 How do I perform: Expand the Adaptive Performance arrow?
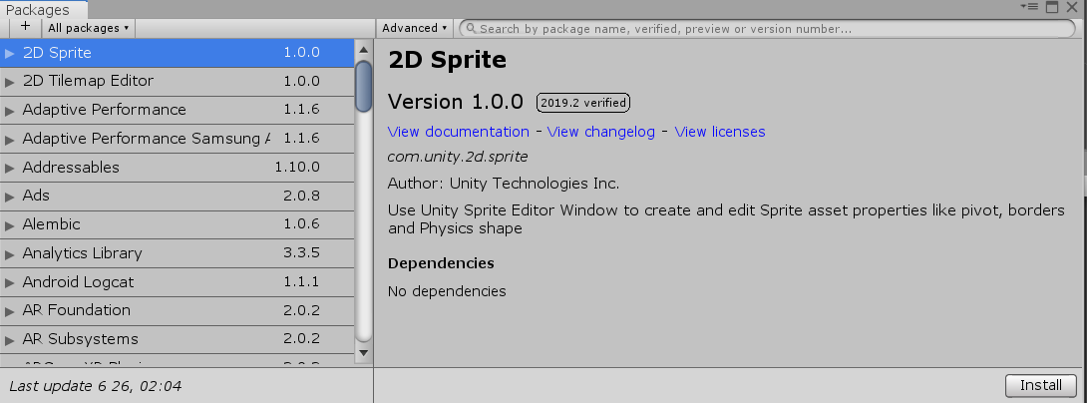[10, 111]
